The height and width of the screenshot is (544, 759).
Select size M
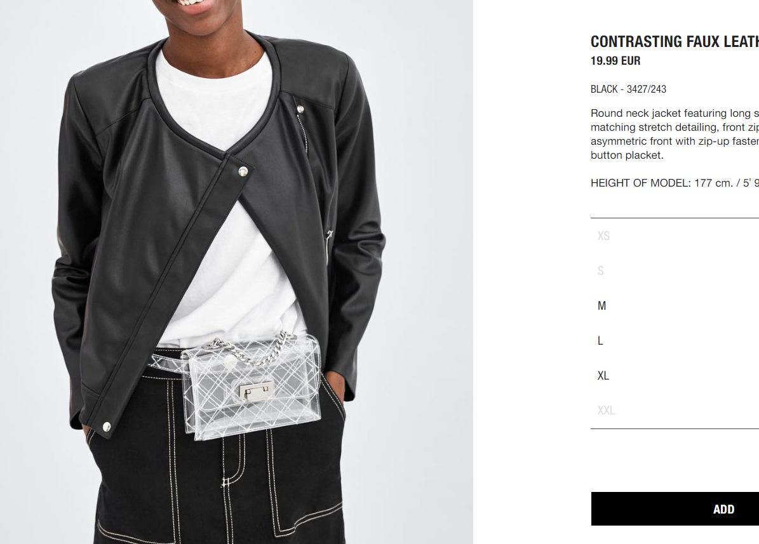click(675, 306)
